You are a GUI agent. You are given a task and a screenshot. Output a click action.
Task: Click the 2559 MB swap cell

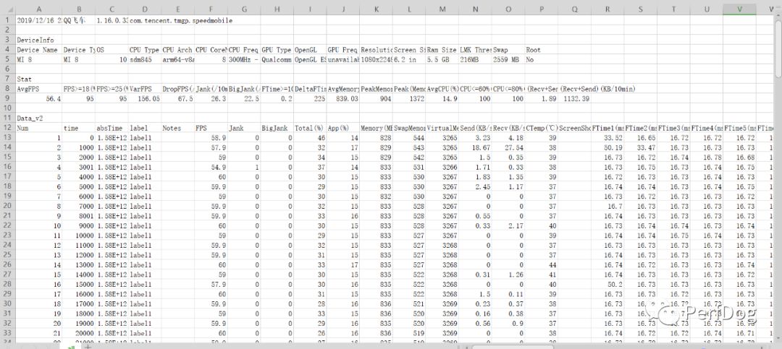(x=508, y=59)
